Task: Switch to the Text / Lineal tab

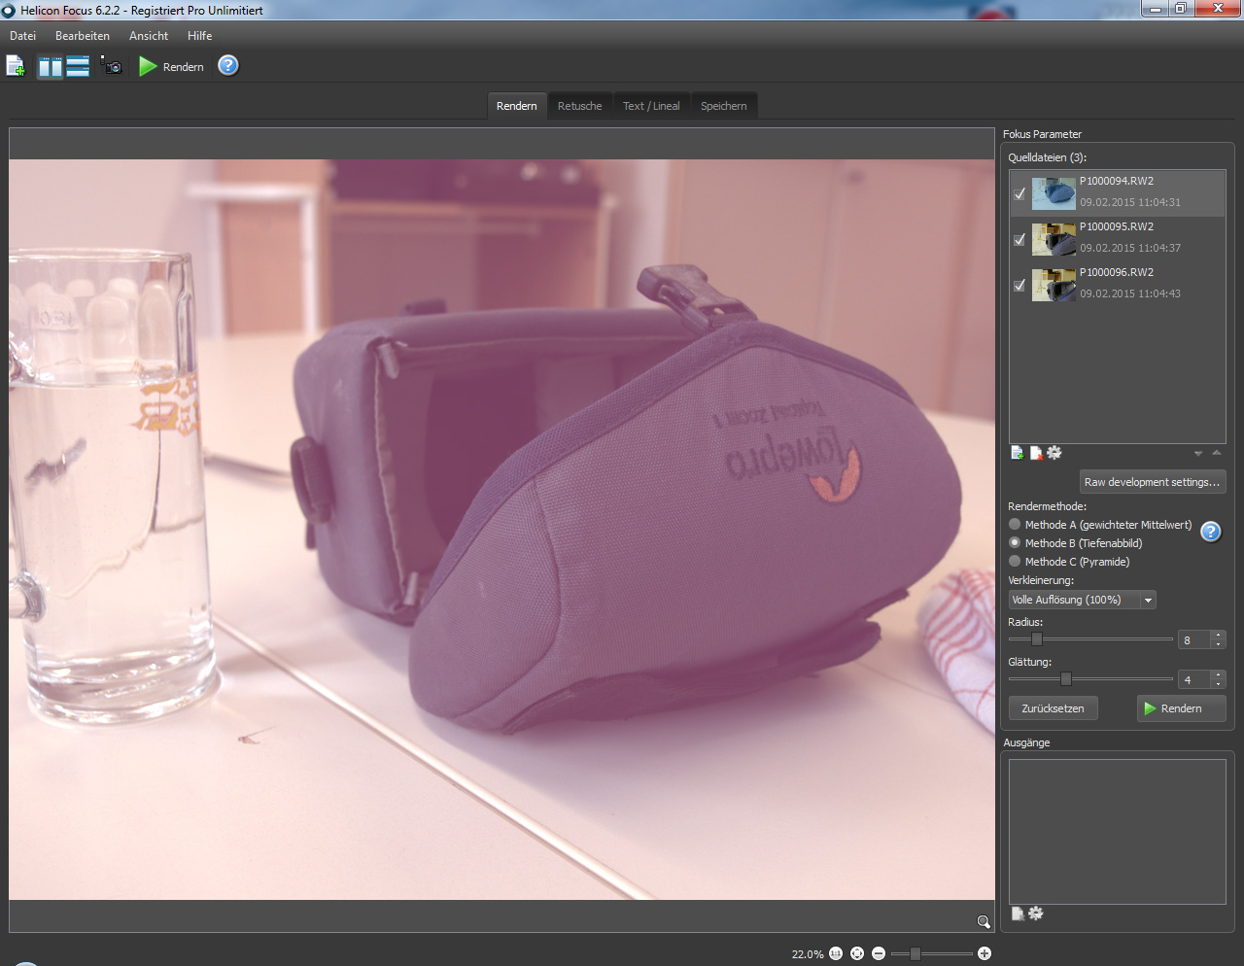Action: (651, 106)
